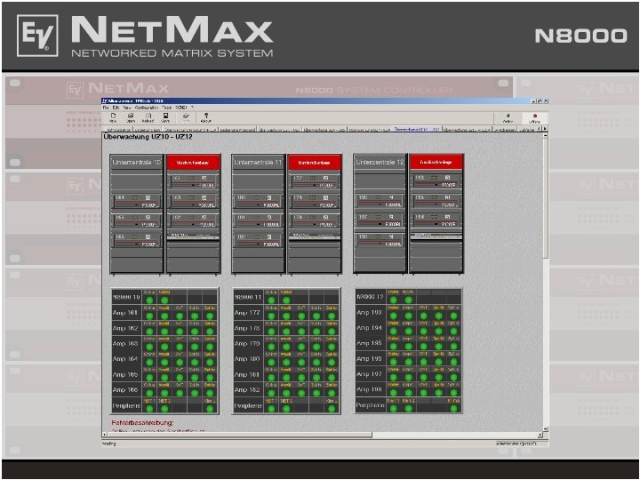
Task: Click the Unterzentrale 10 rack header
Action: (x=137, y=162)
